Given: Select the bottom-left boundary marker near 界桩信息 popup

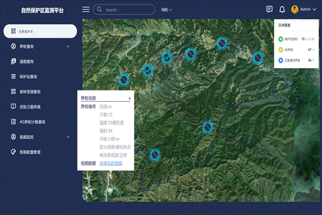Looking at the screenshot, I should 155,154.
